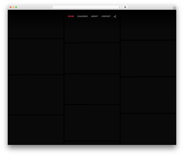Click the download button beside address bar
This screenshot has width=184, height=156.
[x=125, y=7]
